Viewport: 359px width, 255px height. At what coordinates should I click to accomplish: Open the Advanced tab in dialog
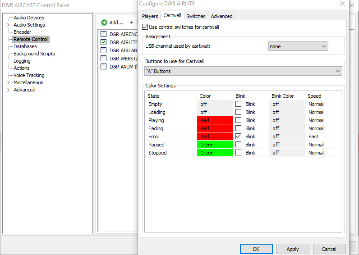(x=221, y=16)
